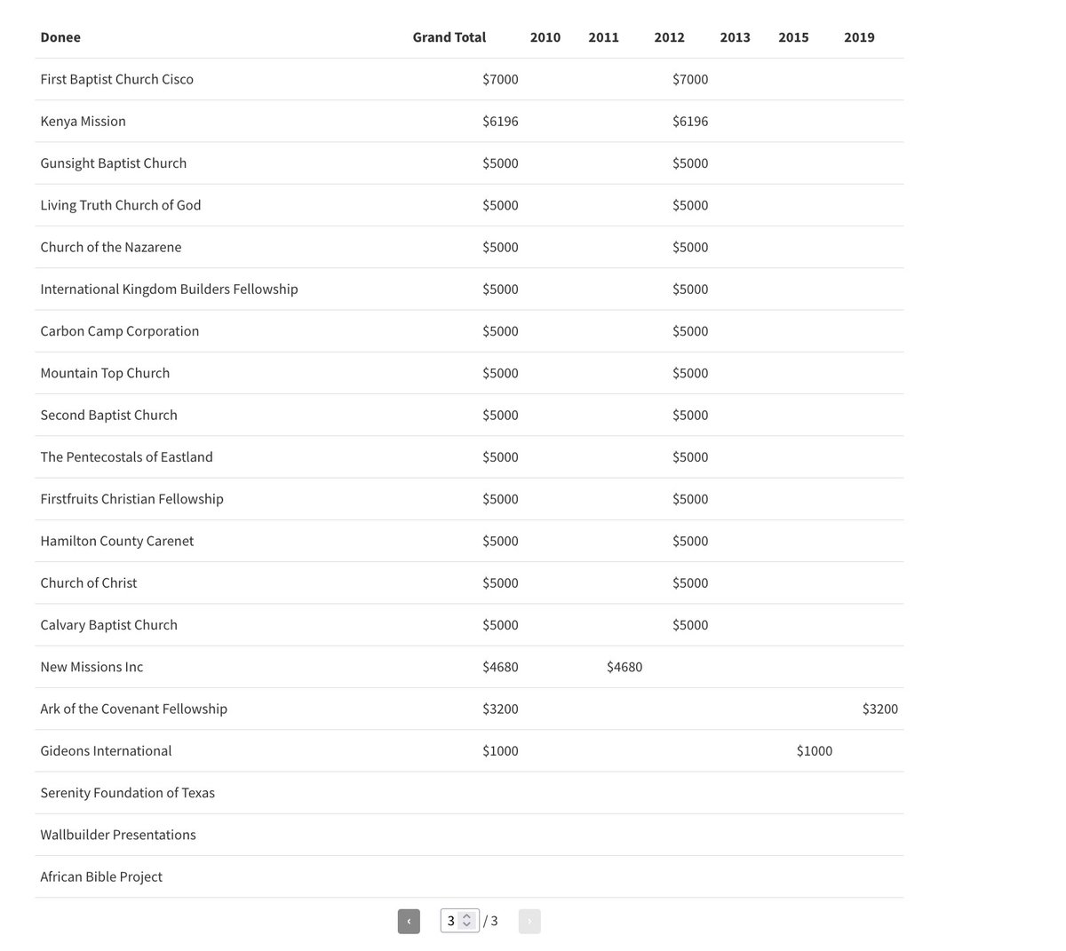
Task: Click Ark of the Covenant 2019 amount
Action: (x=880, y=709)
